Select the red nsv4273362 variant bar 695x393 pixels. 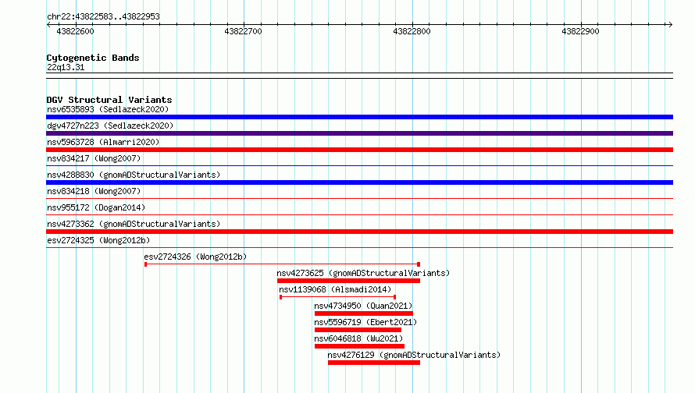click(359, 232)
